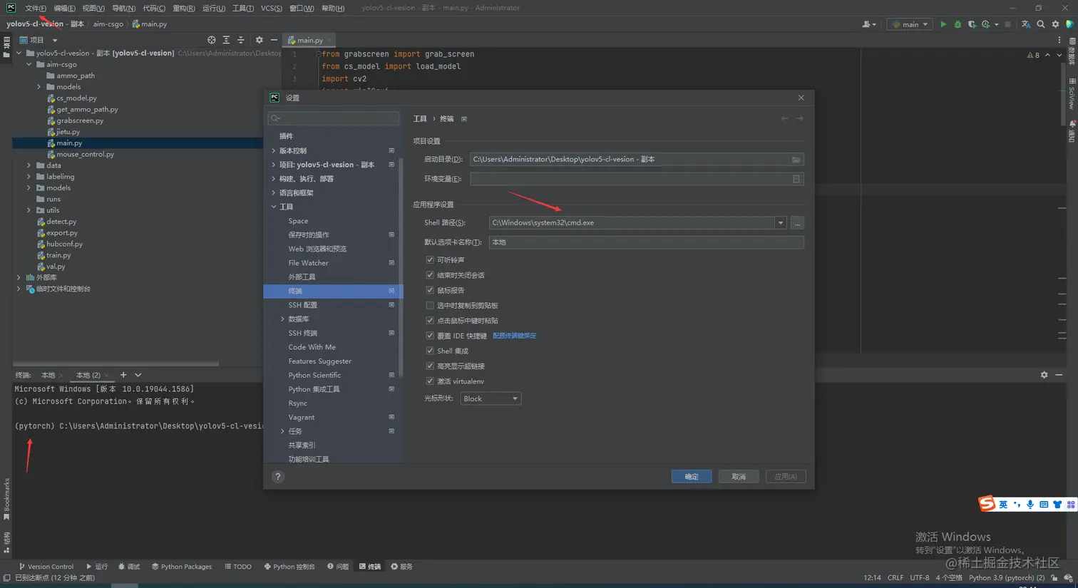Image resolution: width=1078 pixels, height=588 pixels.
Task: Open the 重构(R) menu
Action: tap(184, 8)
